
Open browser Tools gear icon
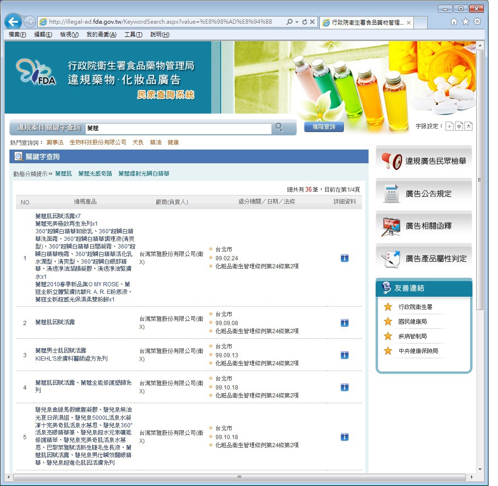click(477, 21)
